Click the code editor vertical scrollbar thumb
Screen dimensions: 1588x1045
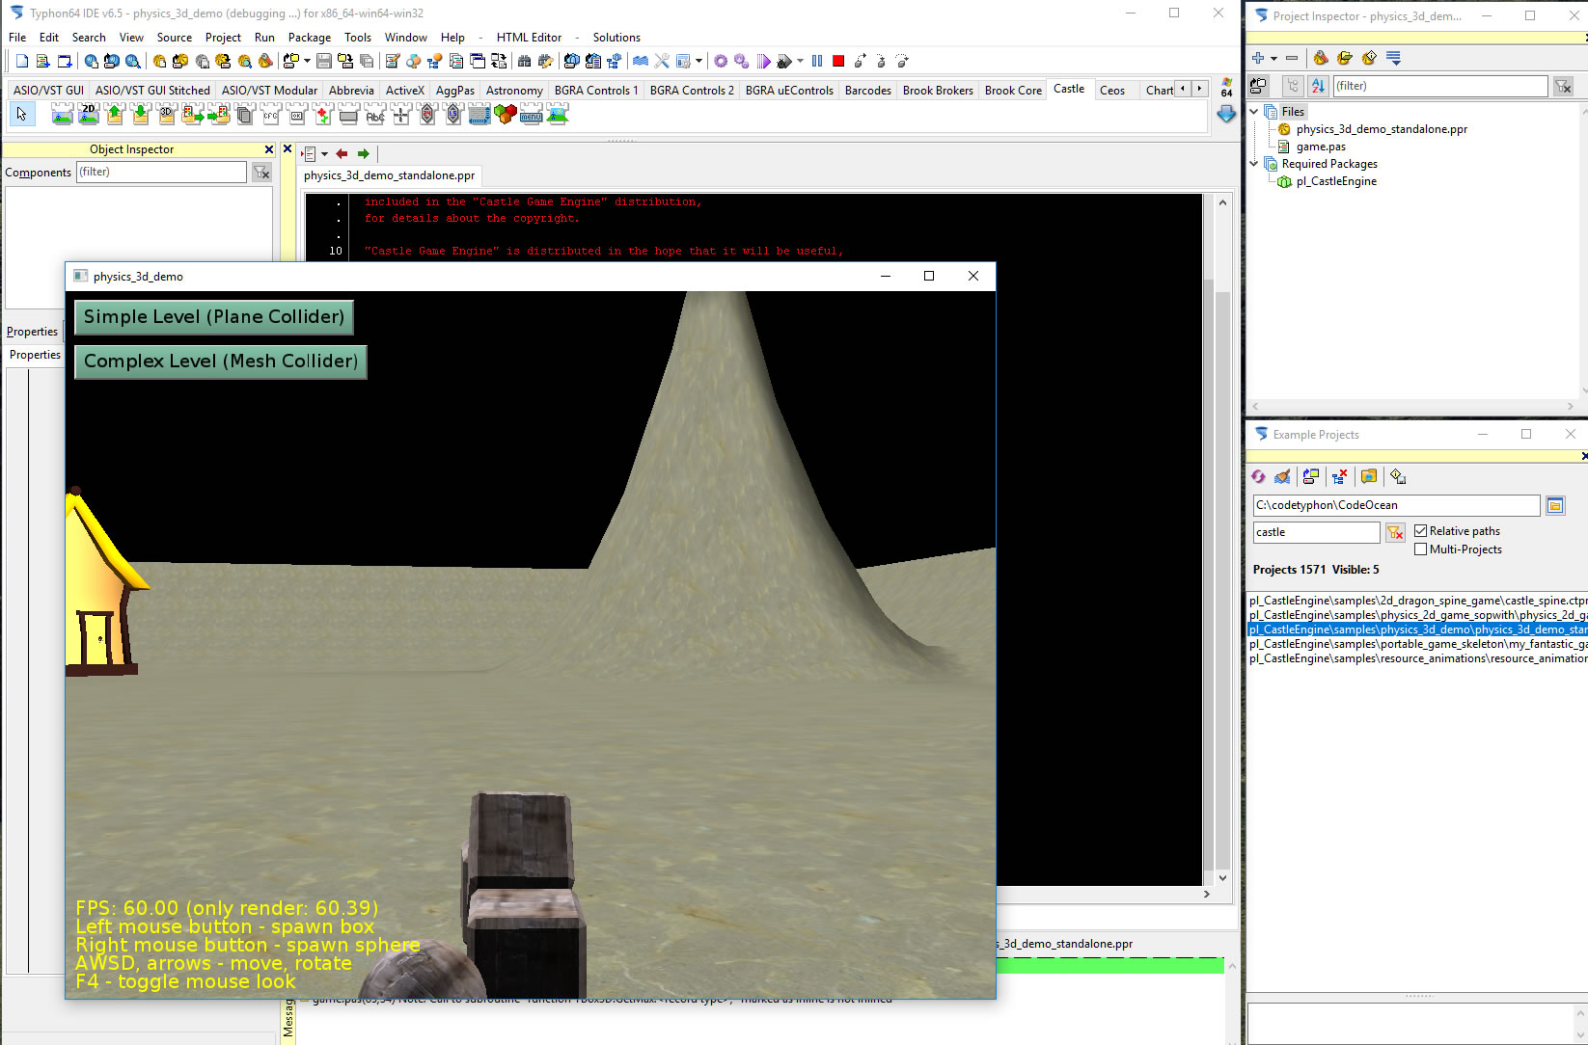(x=1222, y=578)
